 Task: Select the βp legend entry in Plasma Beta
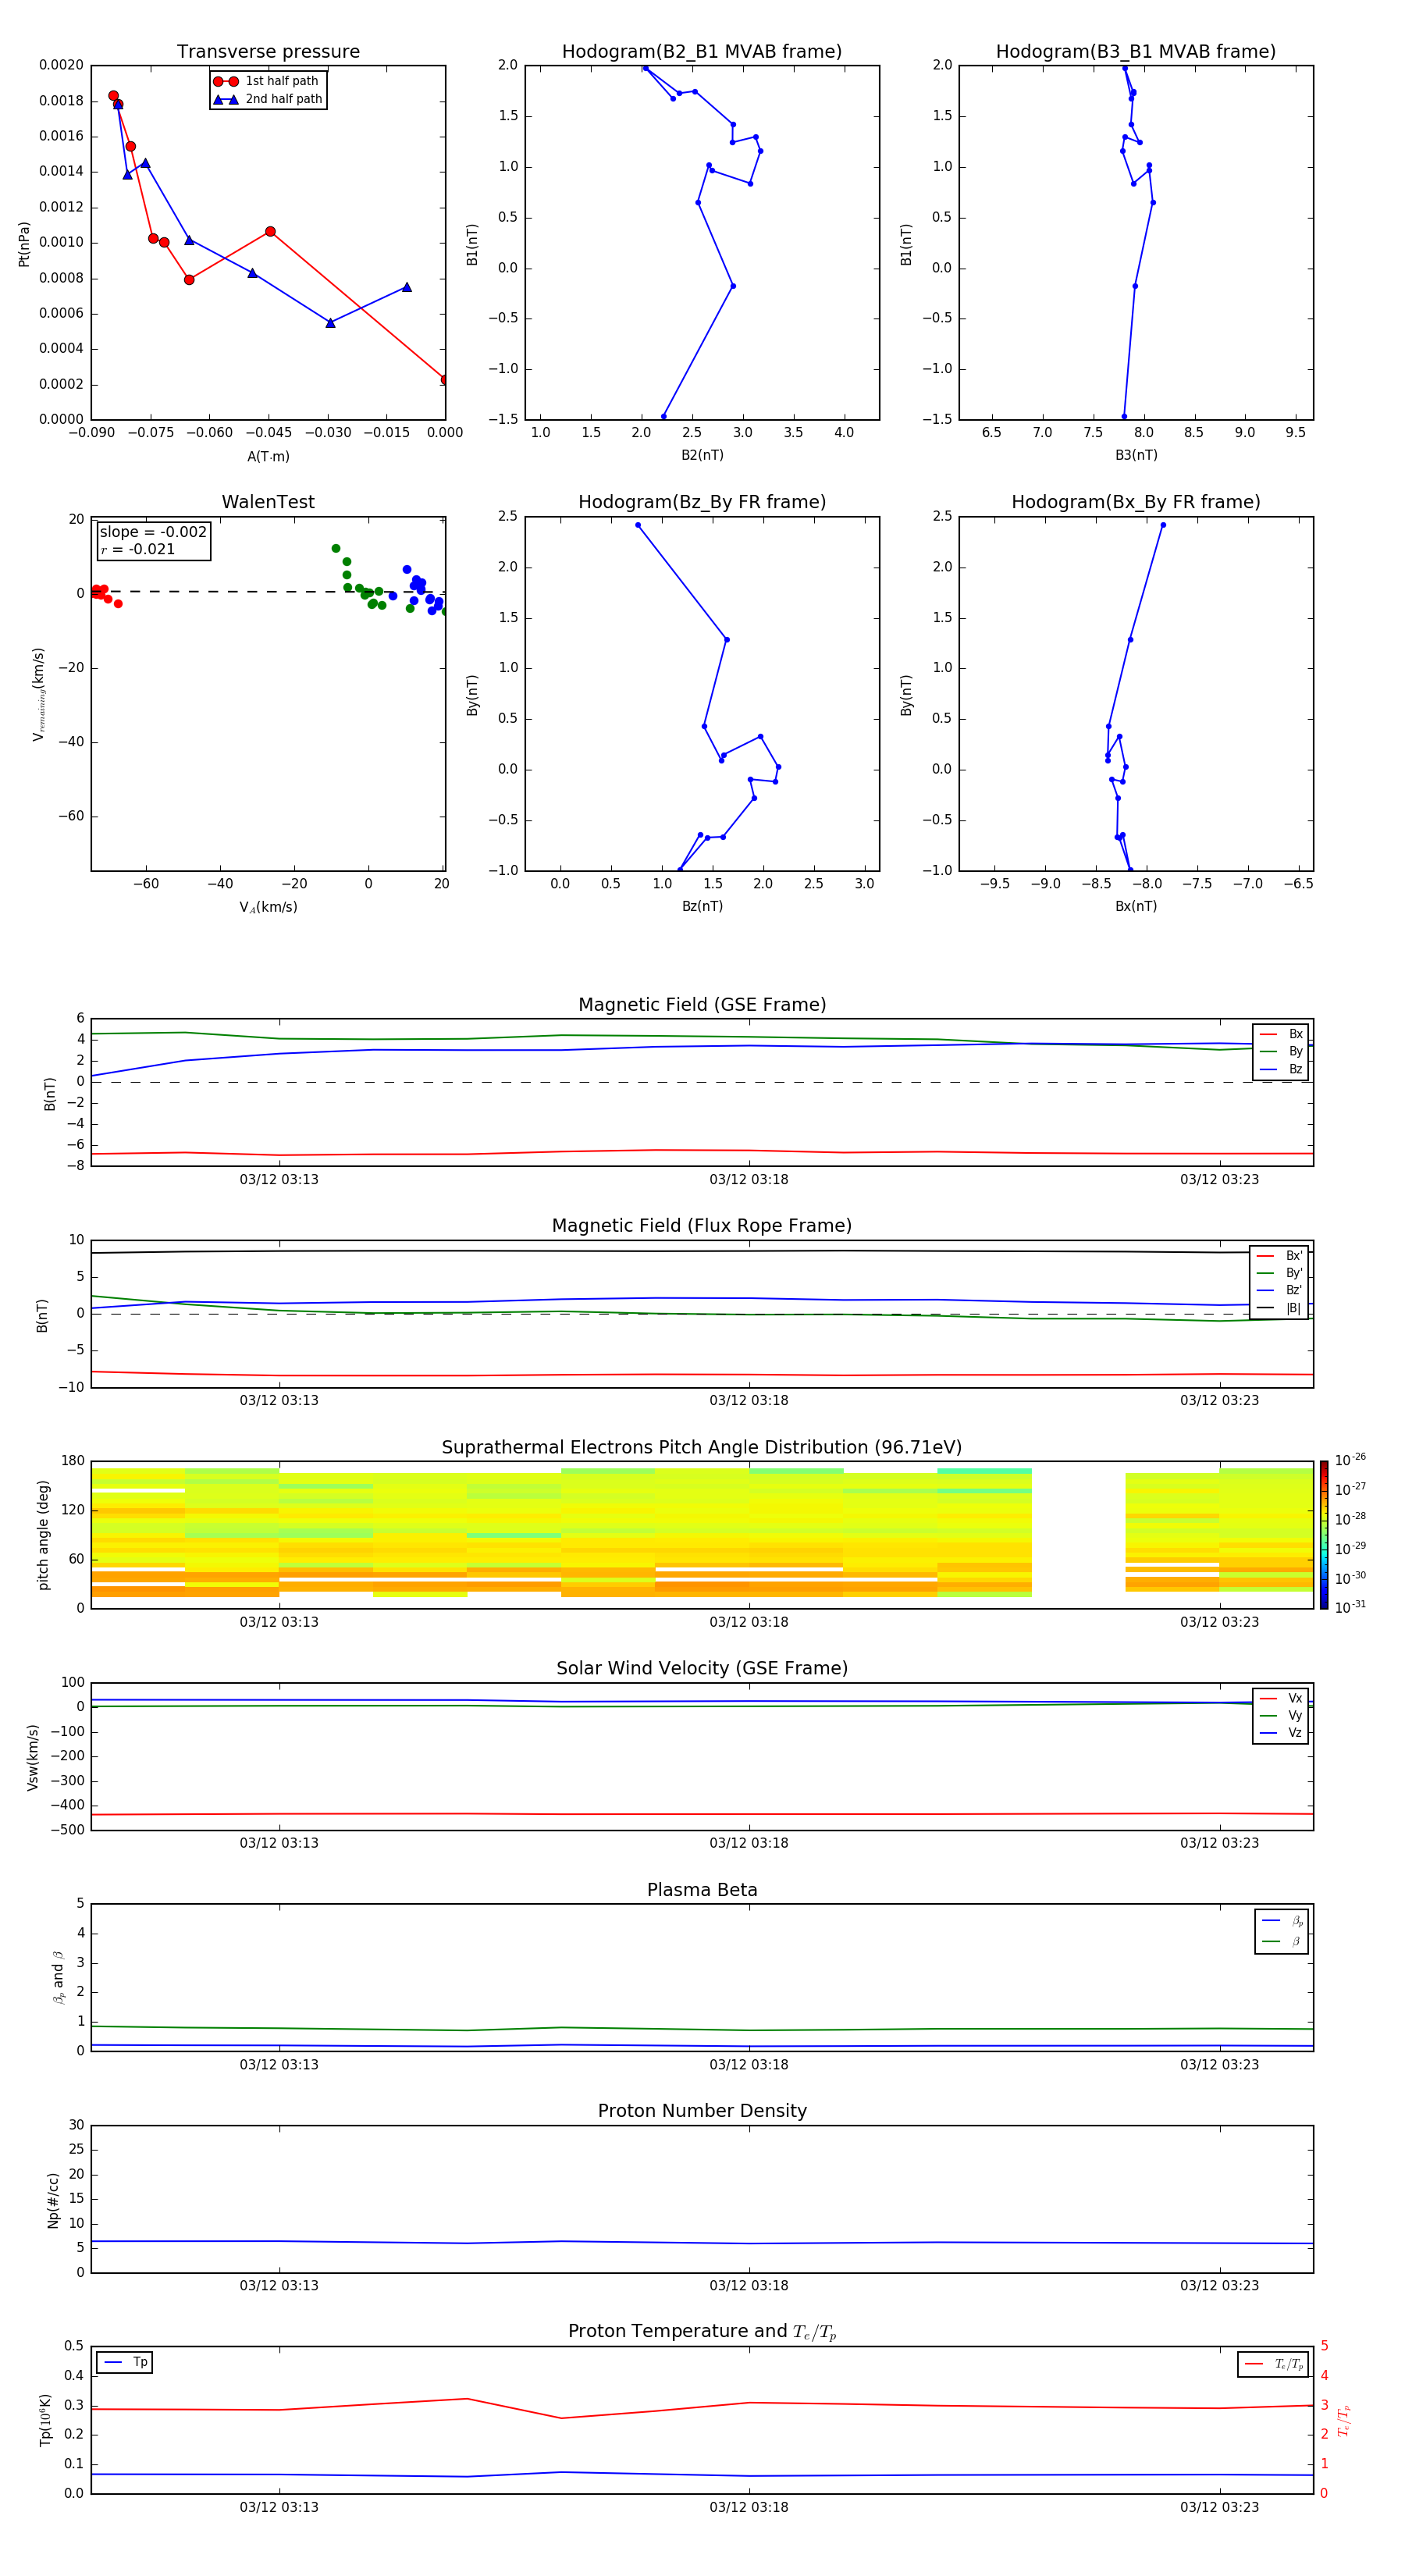1282,1921
